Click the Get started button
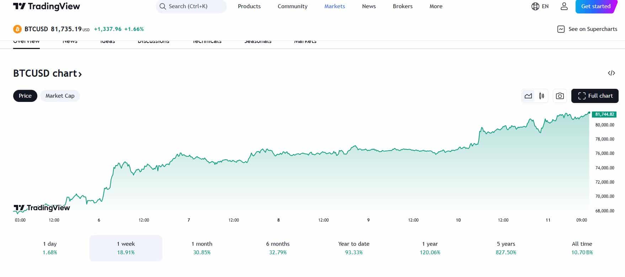 click(596, 6)
